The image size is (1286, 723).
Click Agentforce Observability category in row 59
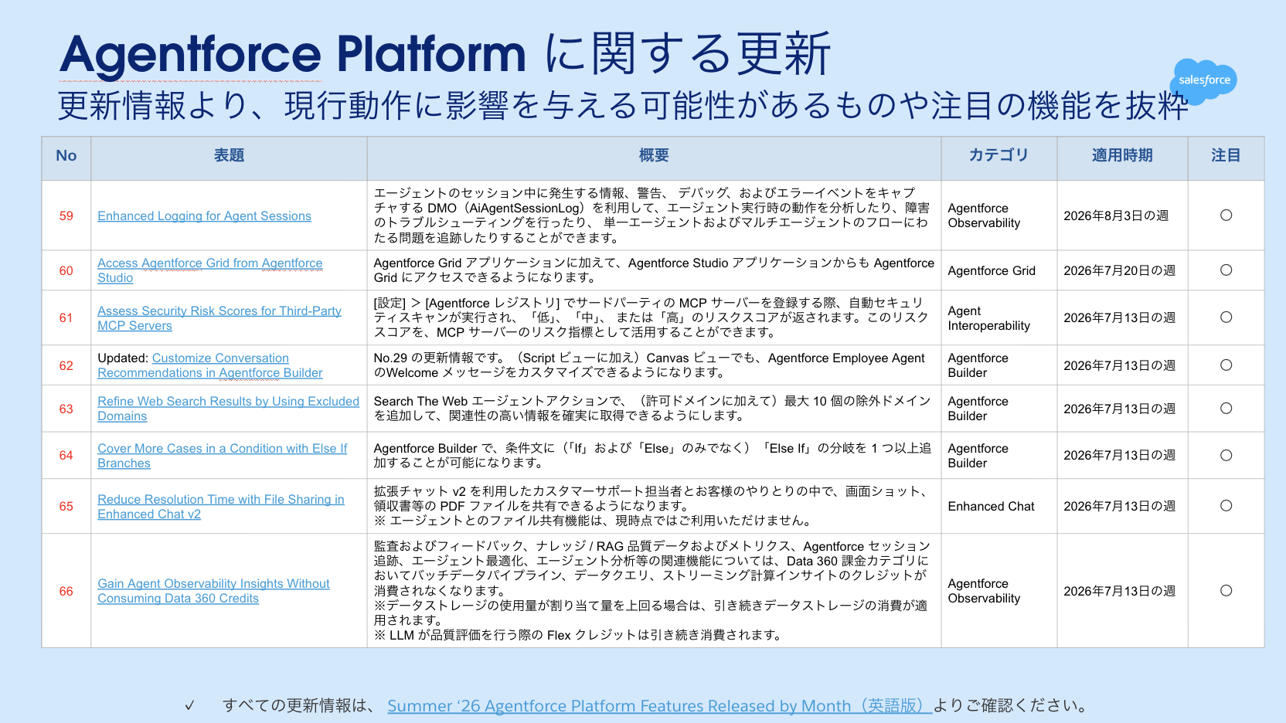click(x=984, y=216)
